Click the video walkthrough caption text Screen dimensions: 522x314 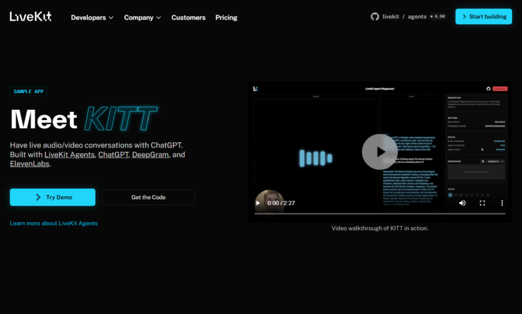(x=380, y=228)
